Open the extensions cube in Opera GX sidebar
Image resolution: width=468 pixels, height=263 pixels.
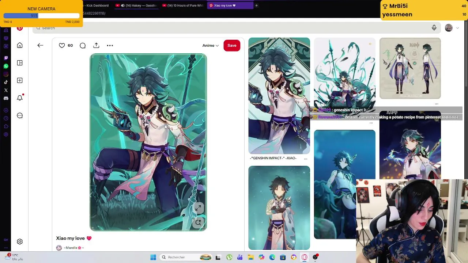(6, 126)
